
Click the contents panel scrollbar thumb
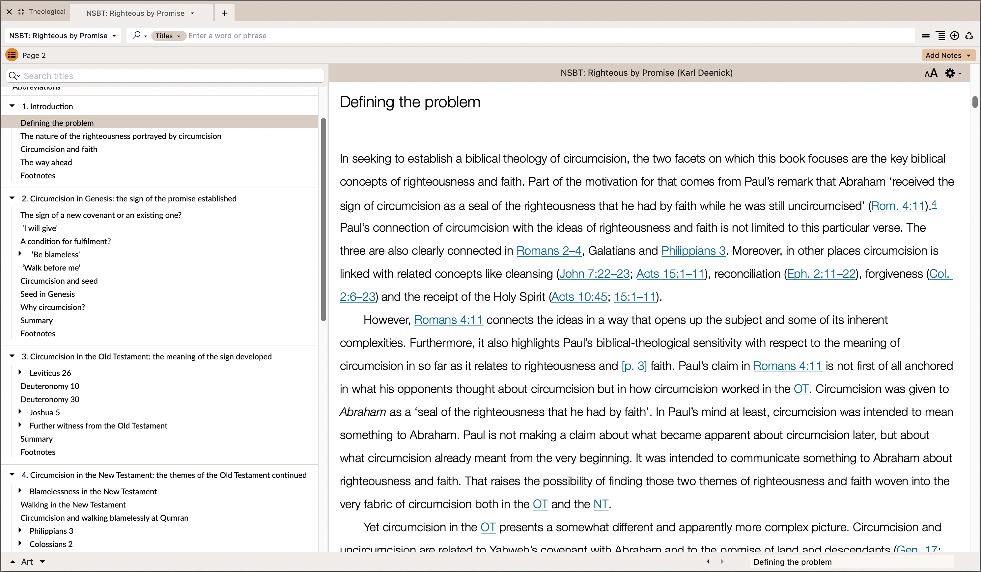coord(323,220)
